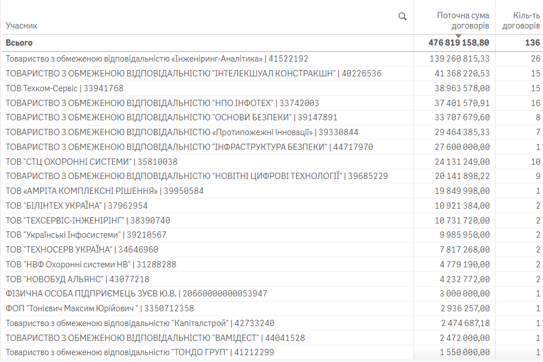Screen dimensions: 543x362
Task: Choose the ТОВ Техком-Сервіс row
Action: 65,88
